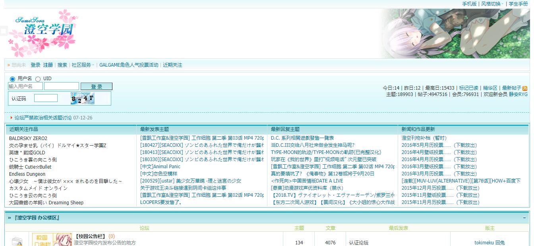Image resolution: width=534 pixels, height=246 pixels.
Task: Open the 学生手册 link
Action: (x=518, y=4)
